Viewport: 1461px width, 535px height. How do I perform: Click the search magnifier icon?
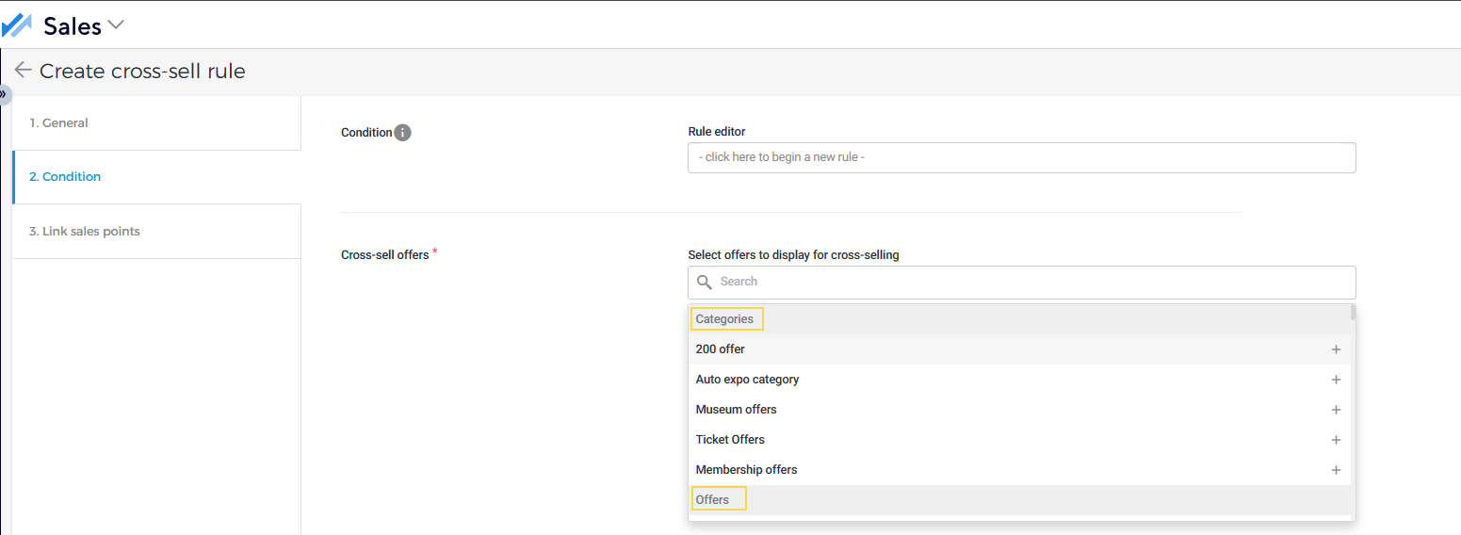pyautogui.click(x=704, y=282)
